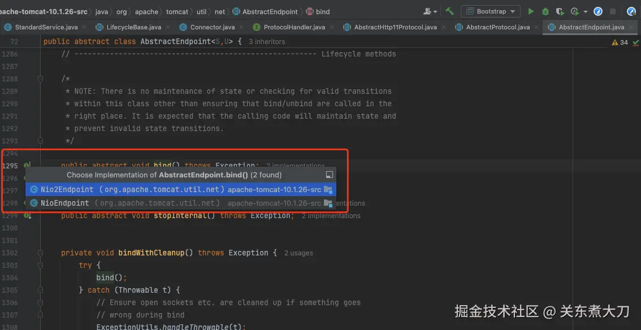Close the LifecycleBase.java tab
The width and height of the screenshot is (641, 330).
(x=168, y=27)
